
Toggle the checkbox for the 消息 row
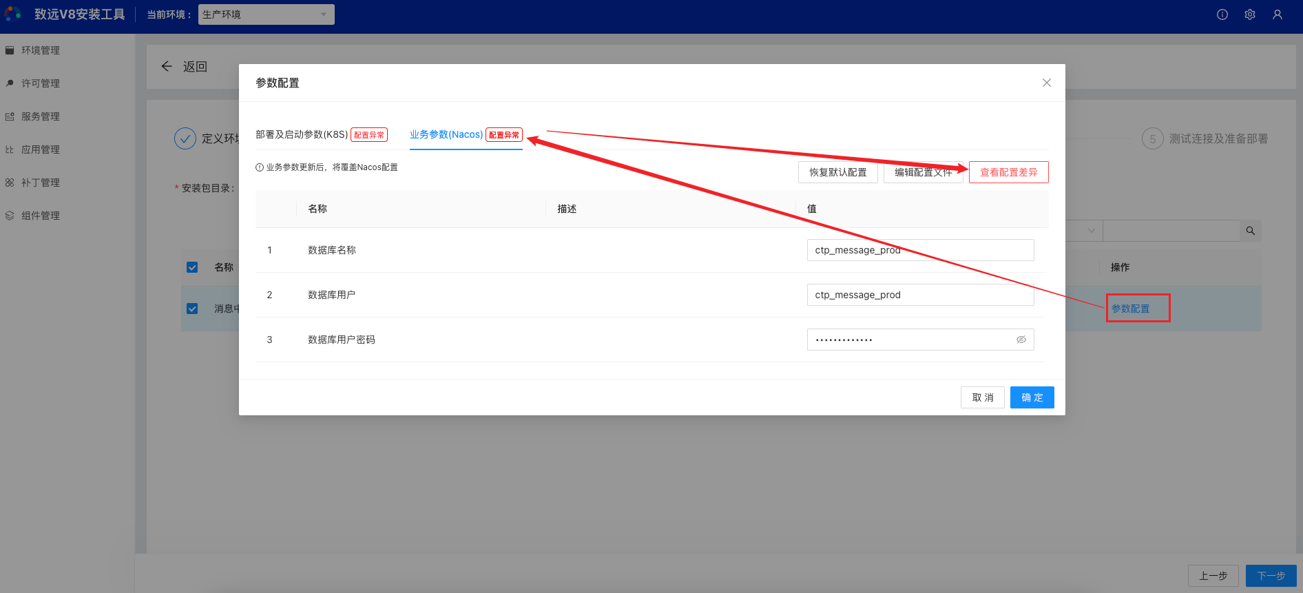(192, 309)
